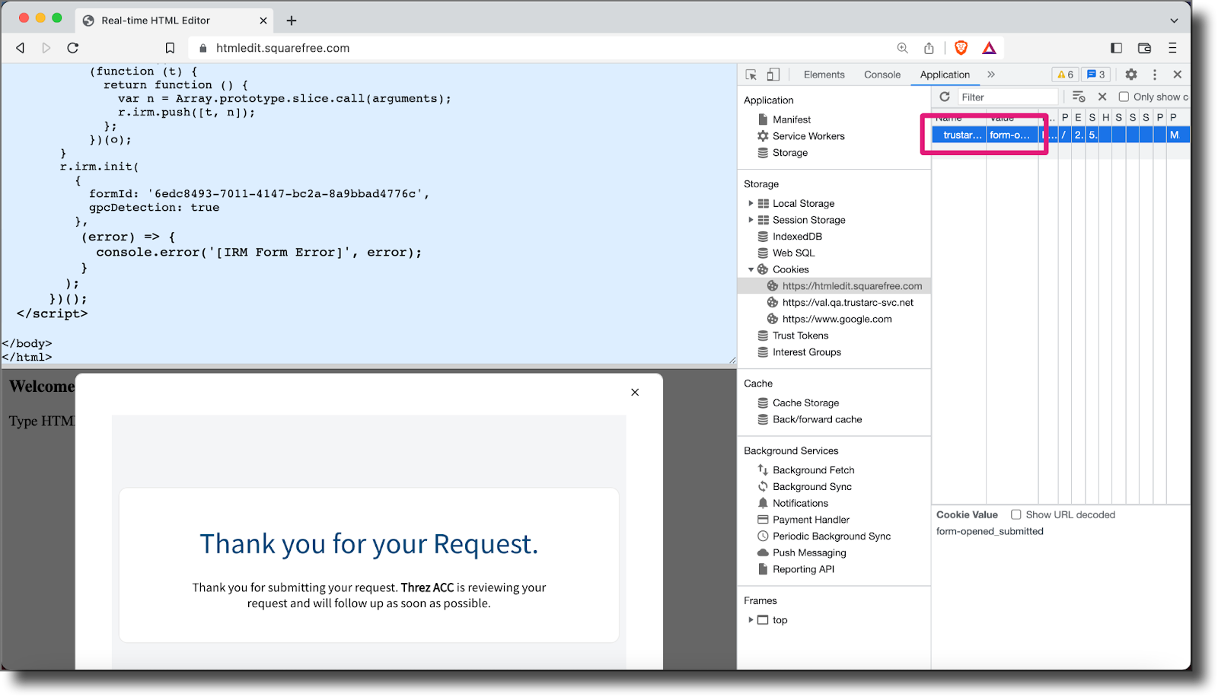Enable the Only show cookies checkbox
The height and width of the screenshot is (697, 1218).
pos(1124,97)
